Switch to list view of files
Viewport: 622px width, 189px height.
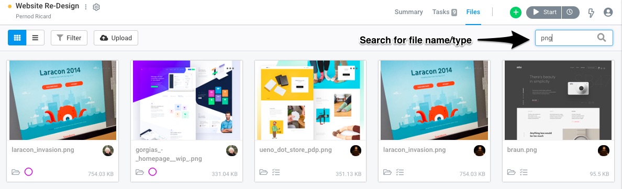click(x=35, y=38)
